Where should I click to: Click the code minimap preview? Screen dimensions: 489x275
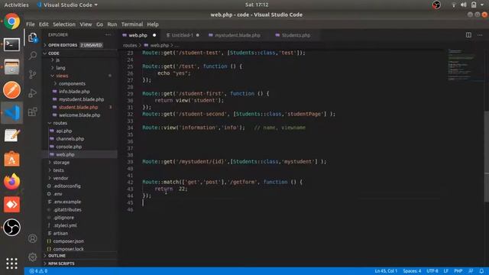pos(462,64)
